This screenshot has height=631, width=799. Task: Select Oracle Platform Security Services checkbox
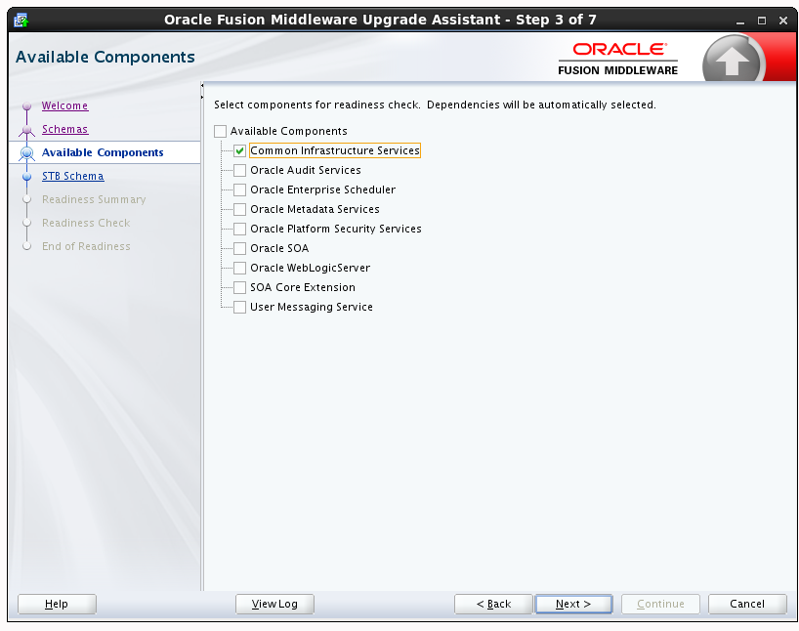(x=239, y=229)
